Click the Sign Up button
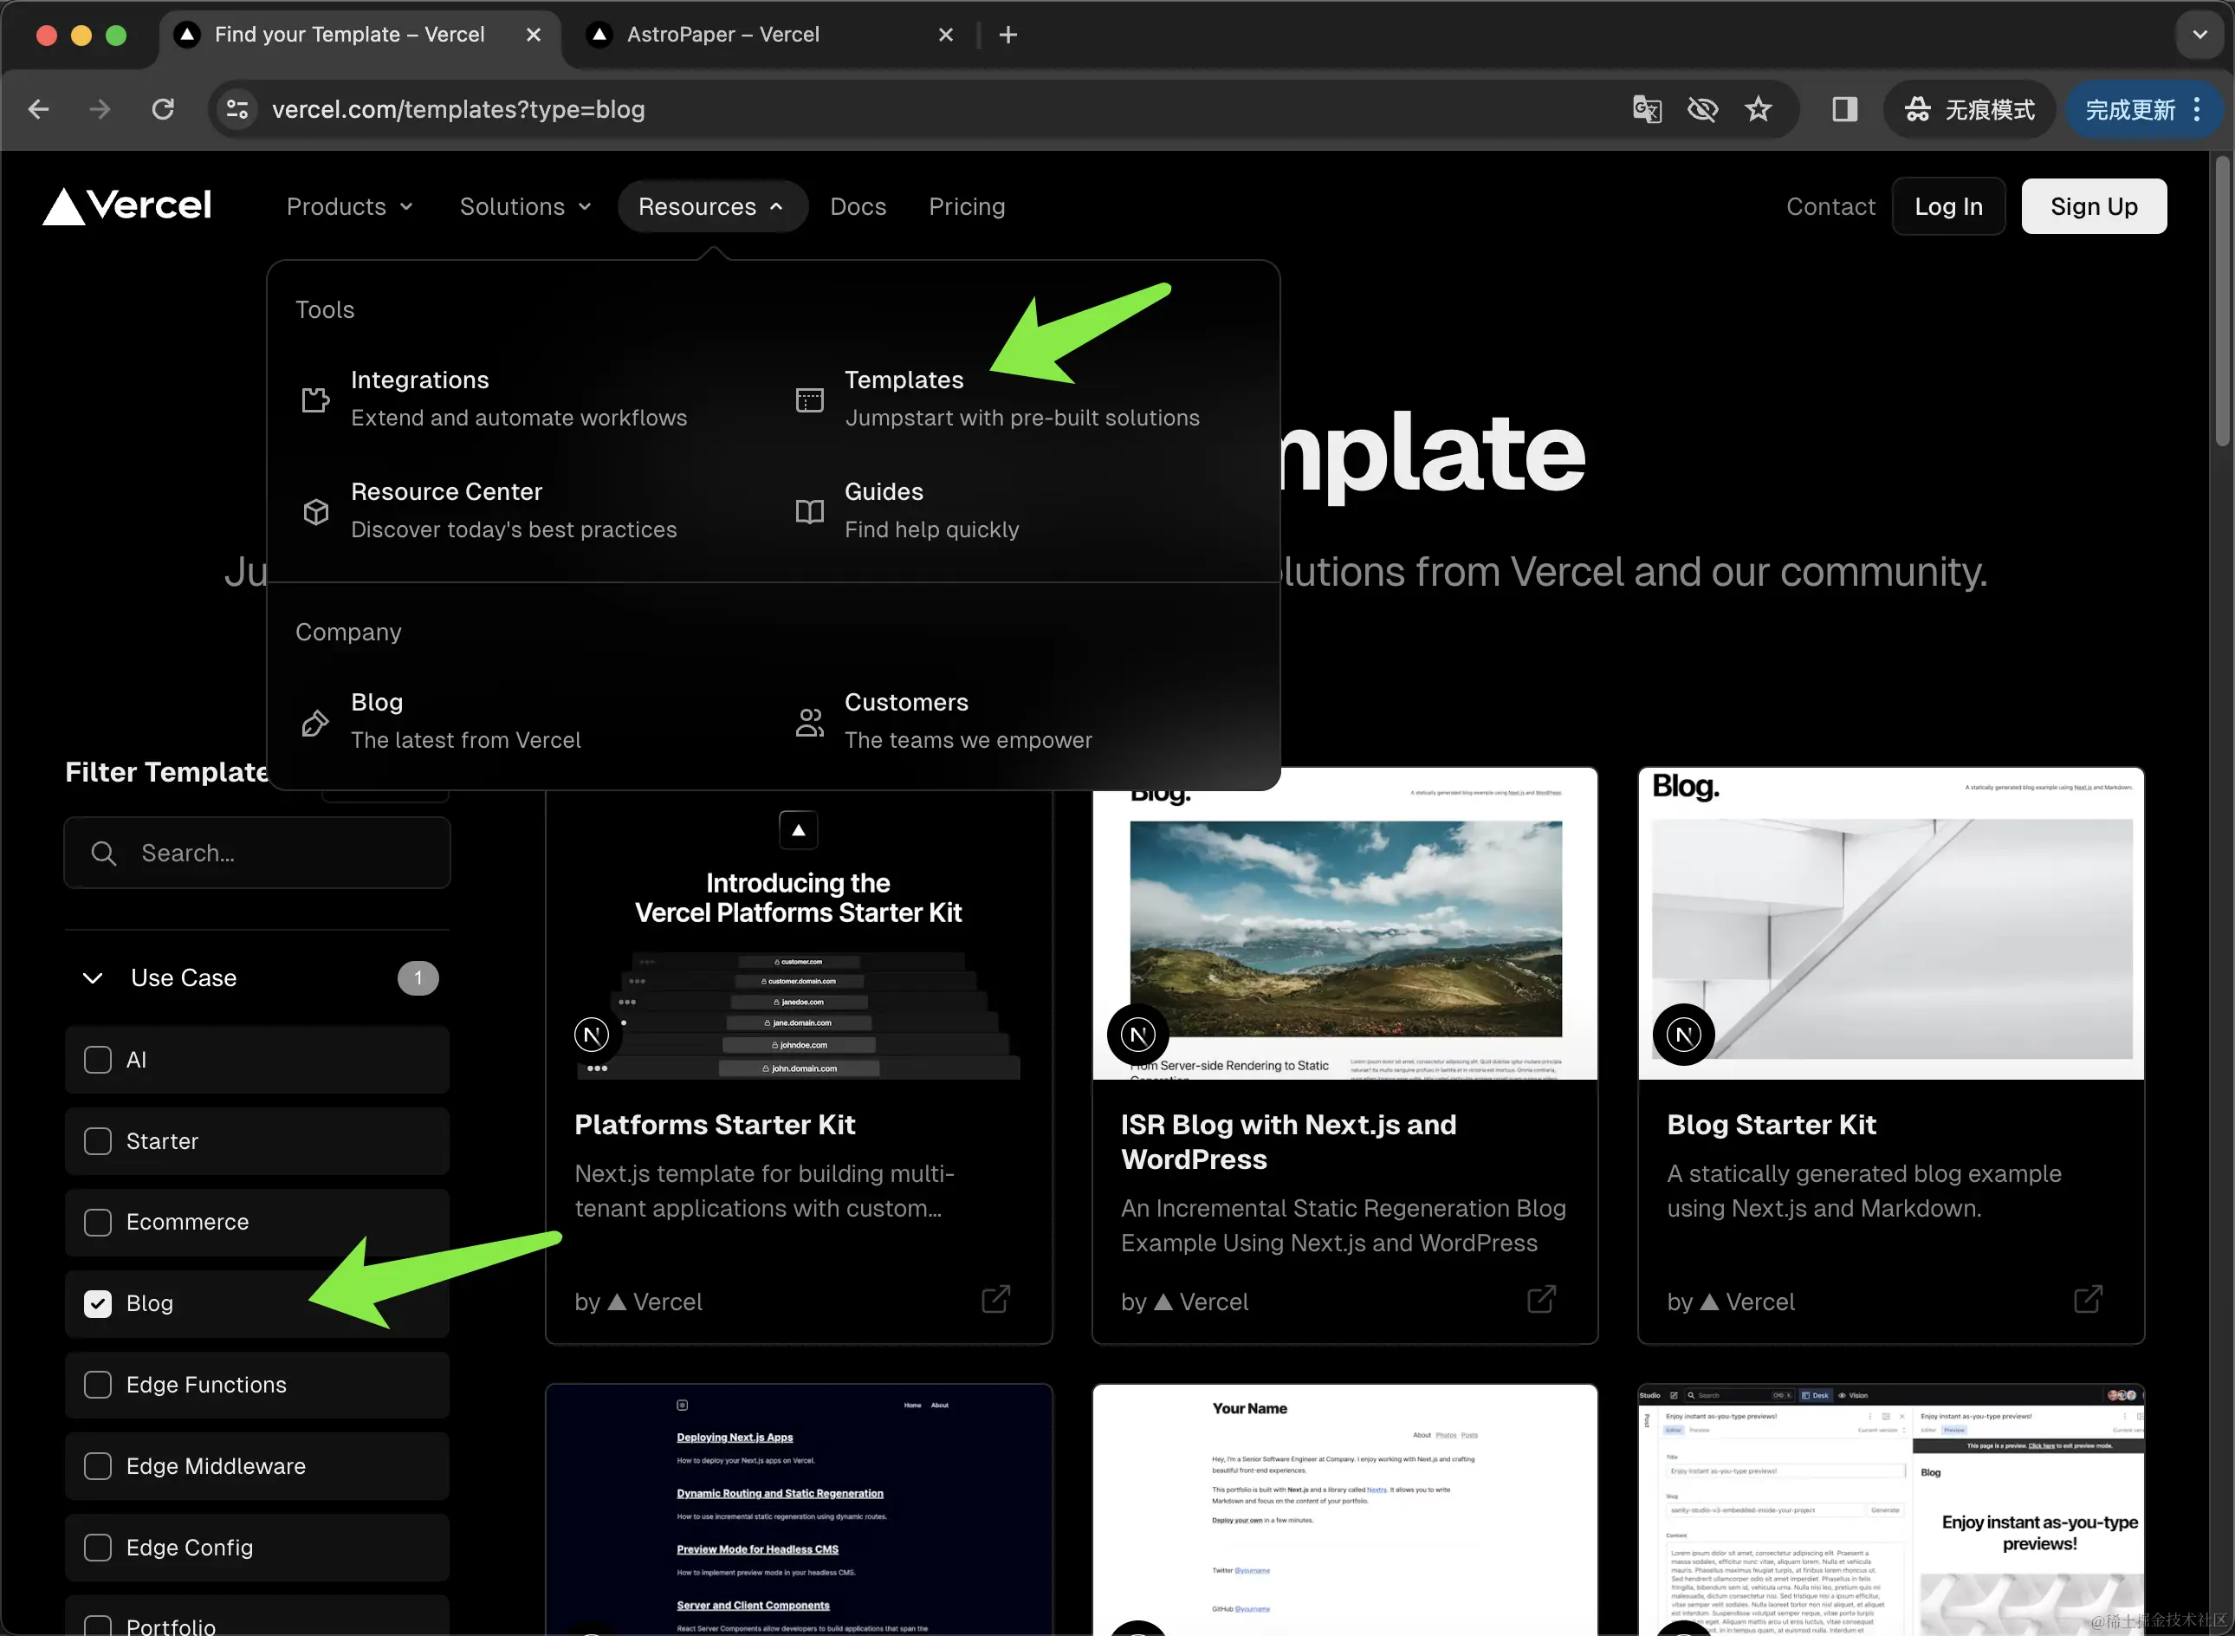The image size is (2235, 1636). 2094,206
